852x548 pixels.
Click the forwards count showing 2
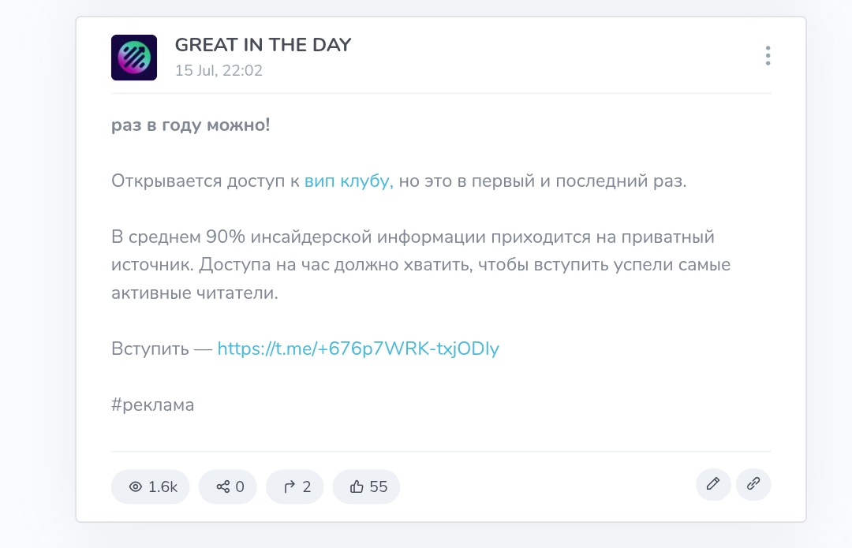pyautogui.click(x=307, y=486)
